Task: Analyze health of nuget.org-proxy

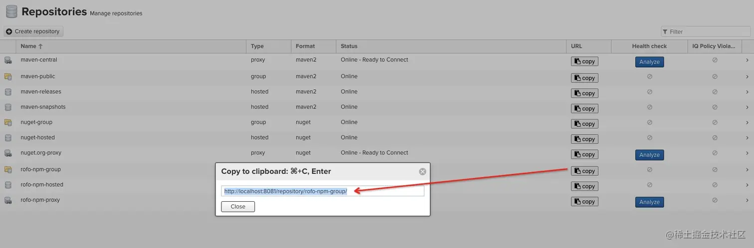Action: click(x=649, y=155)
